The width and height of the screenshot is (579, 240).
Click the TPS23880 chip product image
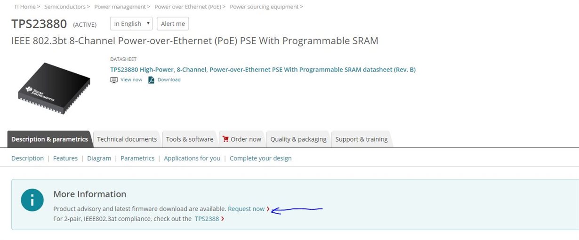pos(54,88)
